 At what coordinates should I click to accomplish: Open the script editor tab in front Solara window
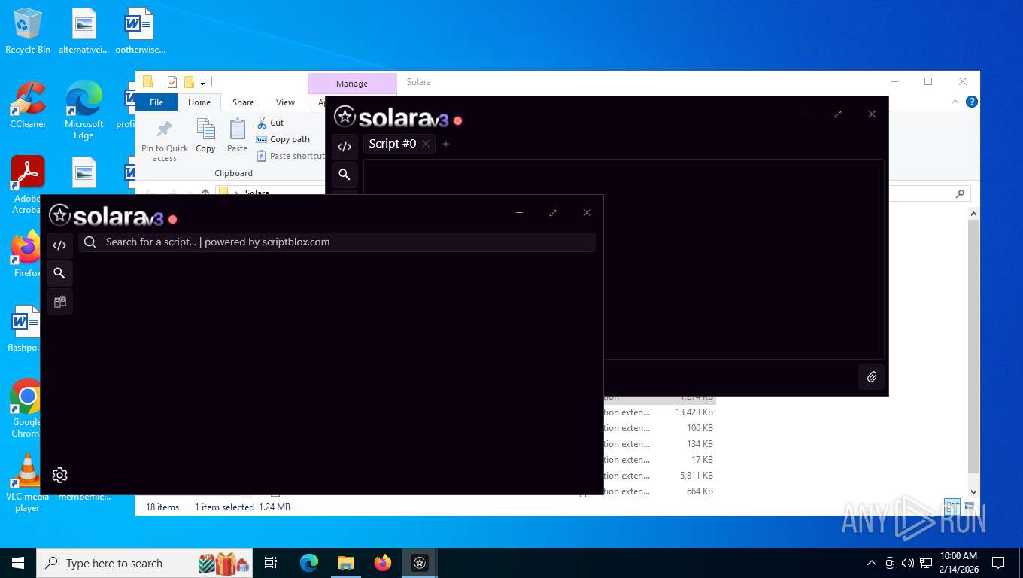tap(59, 245)
